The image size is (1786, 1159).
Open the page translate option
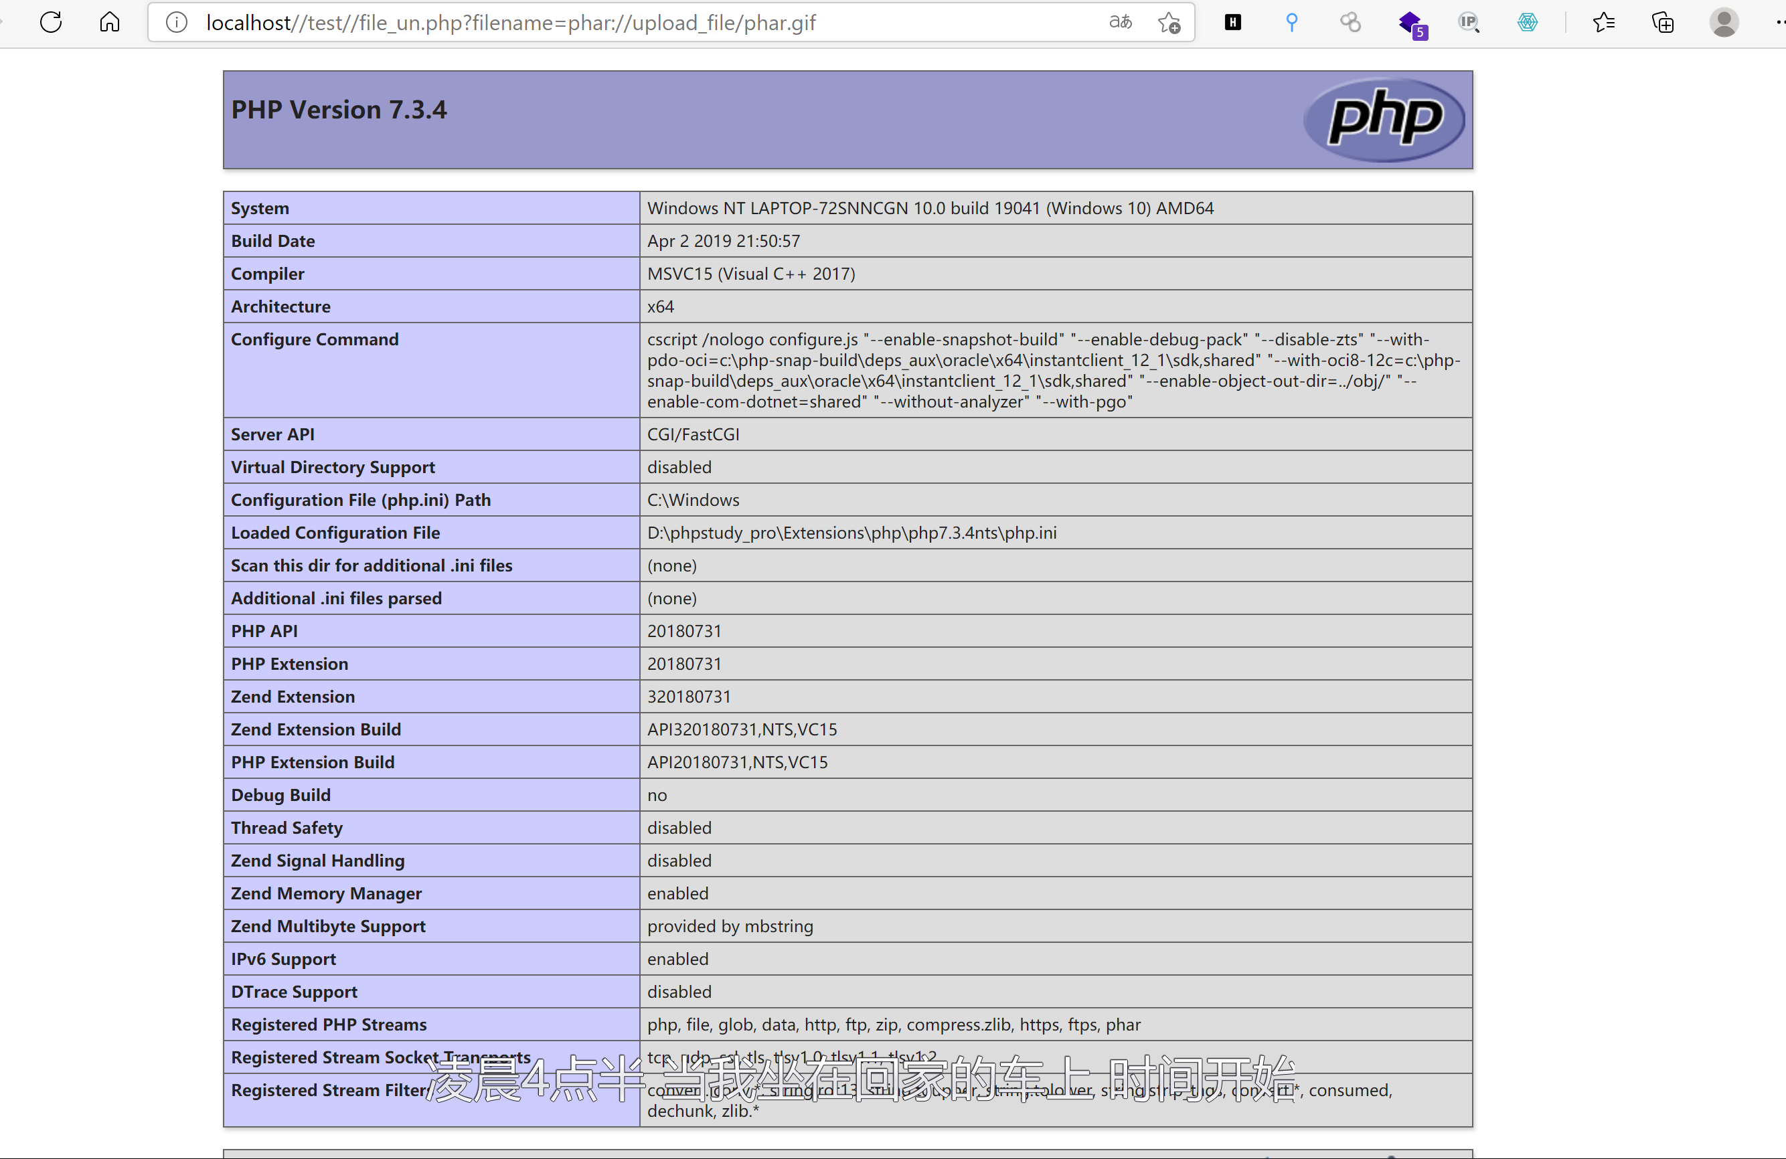click(x=1120, y=23)
